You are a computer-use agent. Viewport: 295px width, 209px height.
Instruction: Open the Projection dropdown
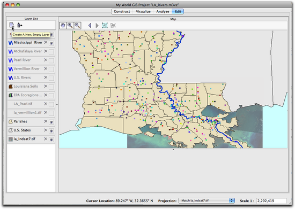coord(206,200)
